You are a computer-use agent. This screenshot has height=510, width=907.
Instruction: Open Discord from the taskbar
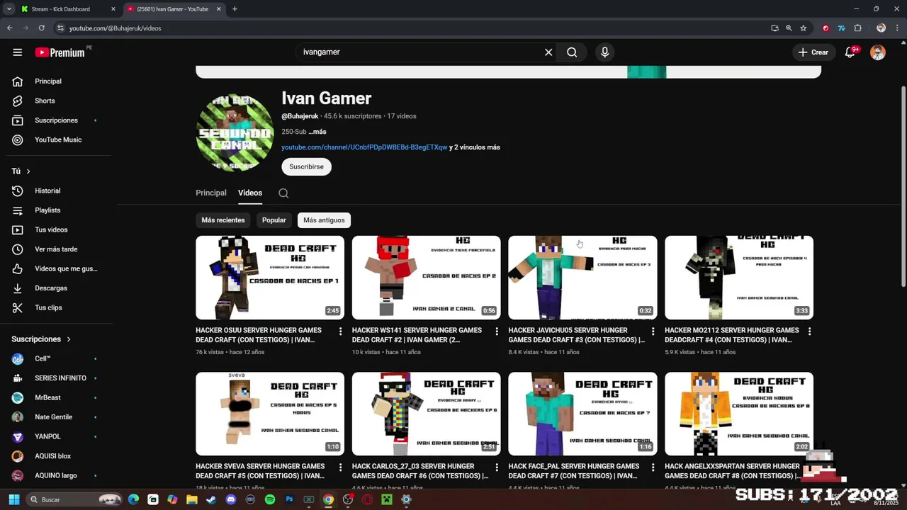[230, 499]
